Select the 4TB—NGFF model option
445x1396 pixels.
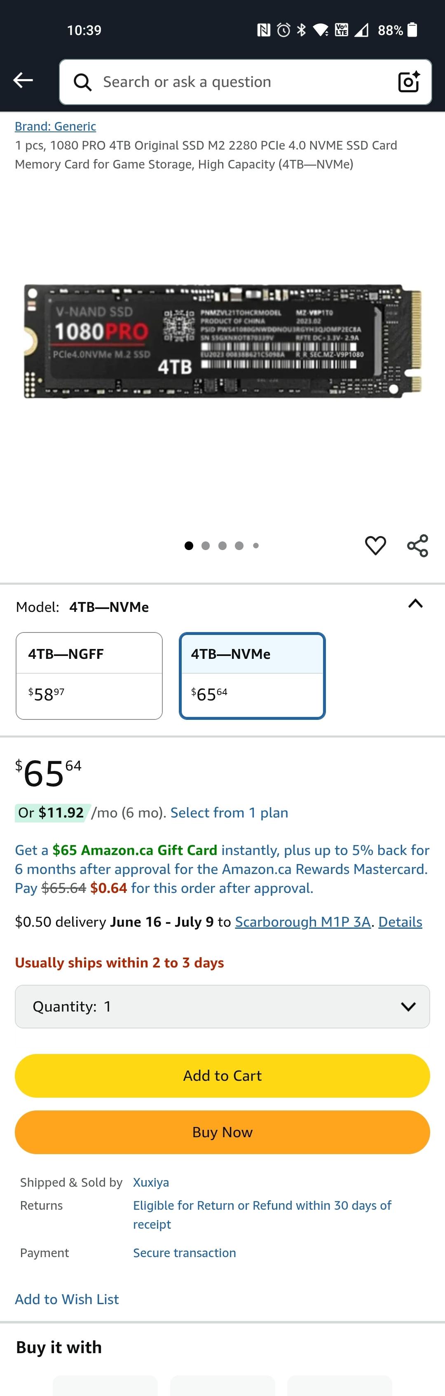click(x=89, y=675)
